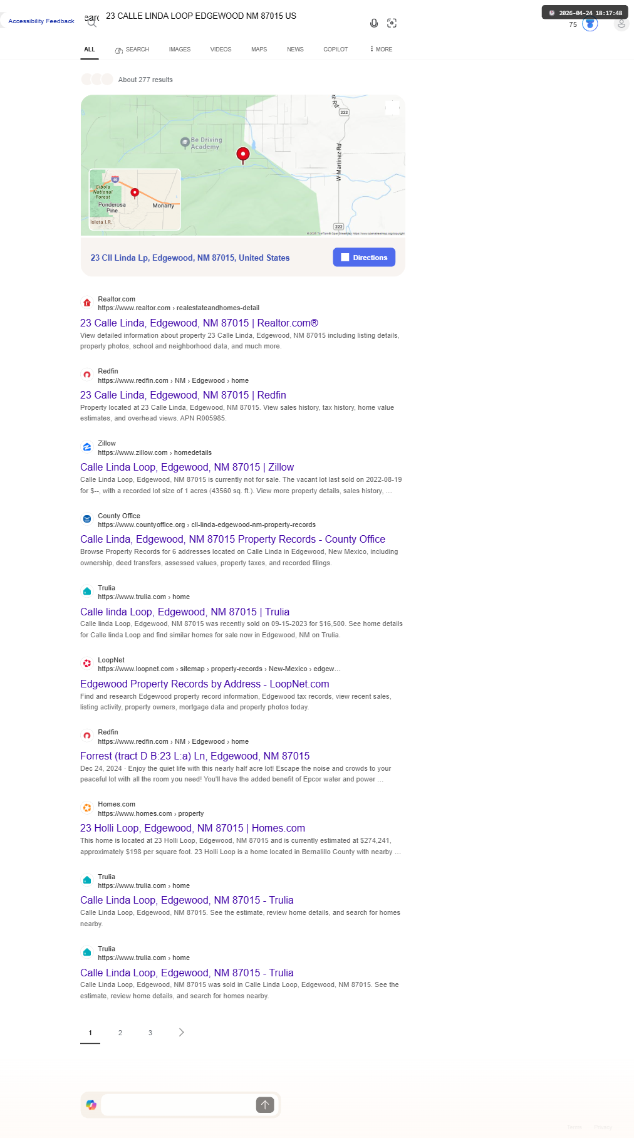This screenshot has height=1138, width=634.
Task: Click the realtor.com URL breadcrumb
Action: (179, 308)
